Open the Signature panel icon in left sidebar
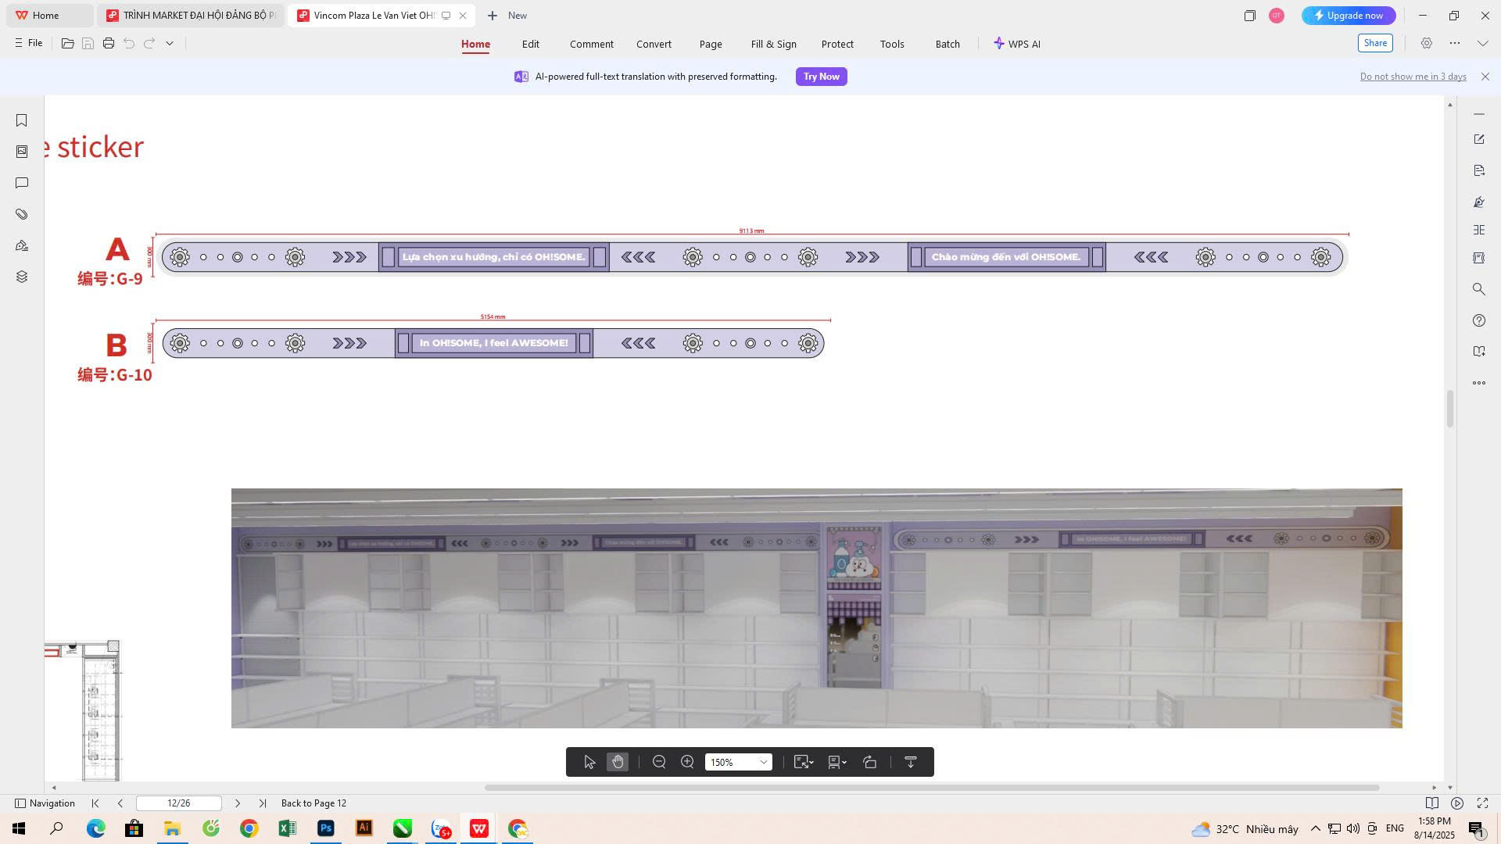This screenshot has width=1501, height=844. (x=22, y=245)
